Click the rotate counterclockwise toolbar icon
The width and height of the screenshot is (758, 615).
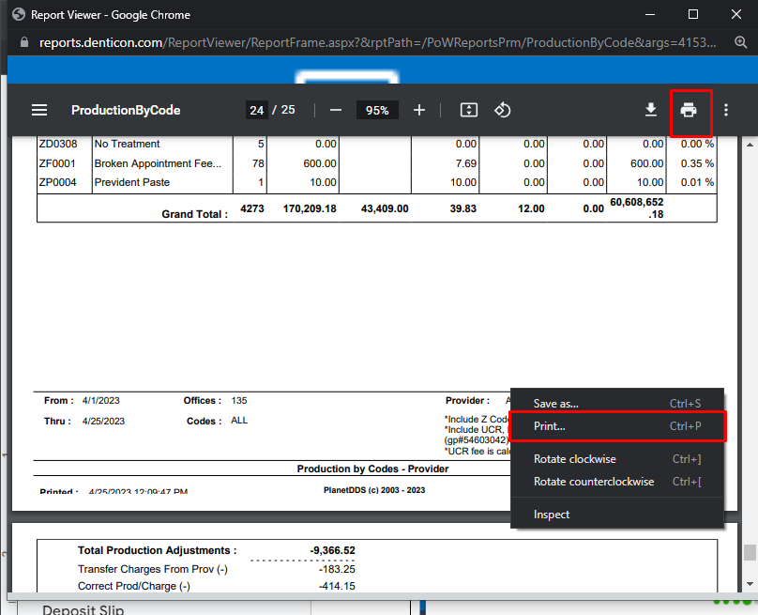(502, 110)
